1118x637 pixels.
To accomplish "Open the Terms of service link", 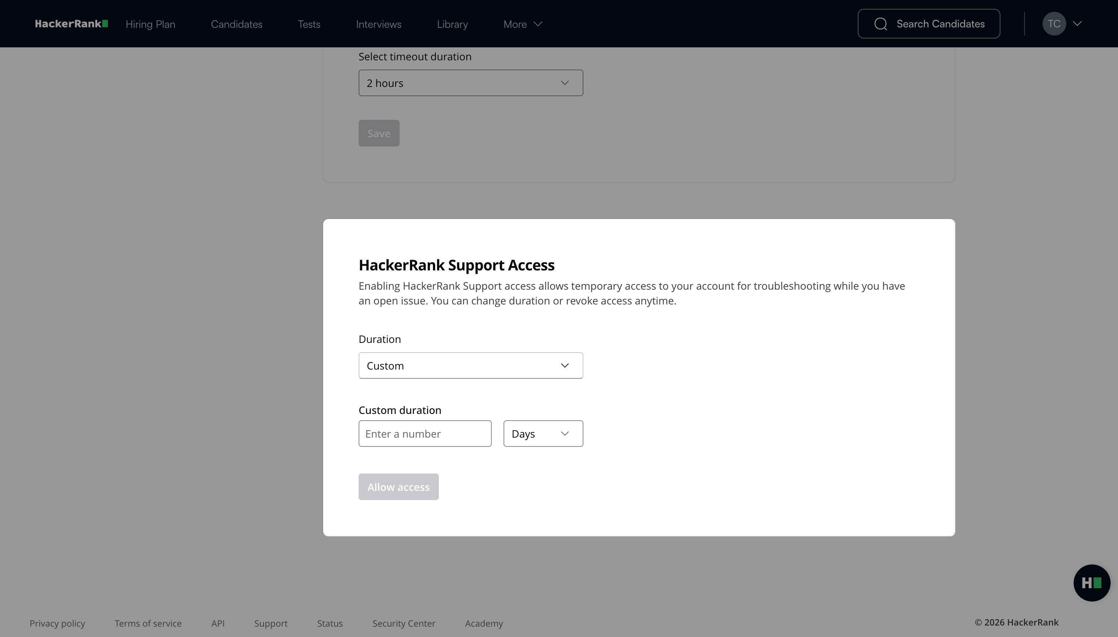I will (148, 623).
